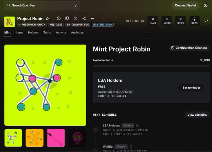Image resolution: width=212 pixels, height=152 pixels.
Task: Click the slash shortcut key badge
Action: 76,6
